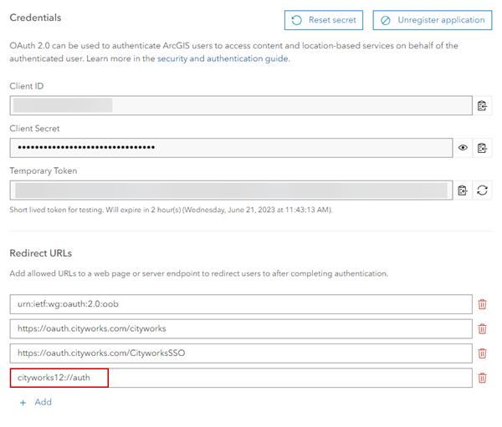Viewport: 502px width, 427px height.
Task: Click the Unregister application button
Action: 433,20
